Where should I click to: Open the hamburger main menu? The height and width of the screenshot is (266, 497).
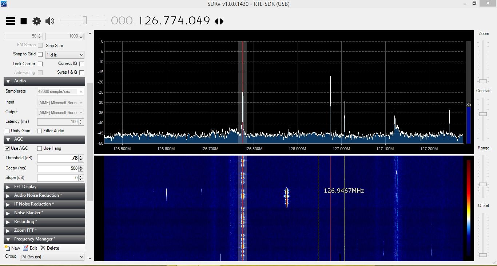tap(11, 21)
